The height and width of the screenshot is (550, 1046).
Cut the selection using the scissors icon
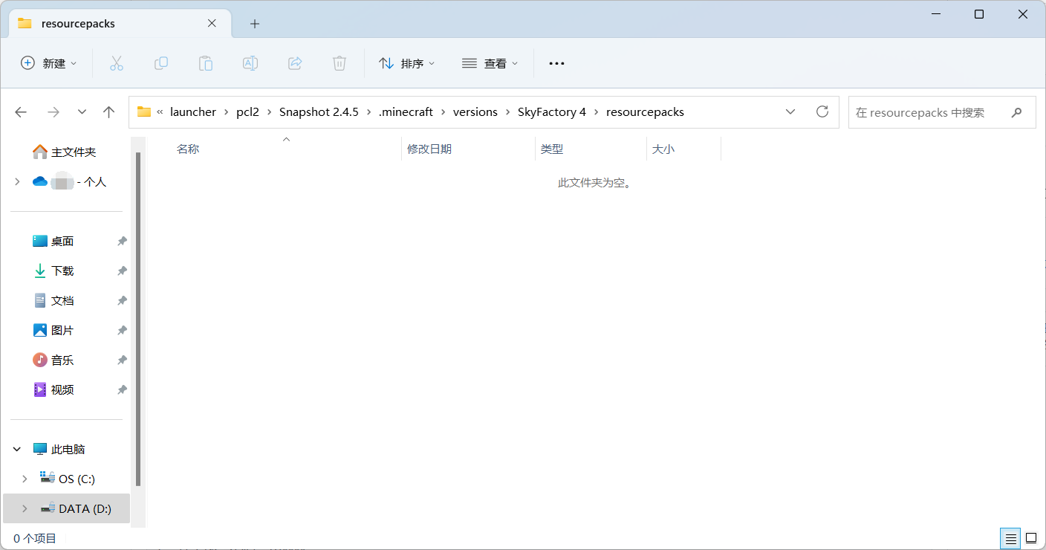117,63
